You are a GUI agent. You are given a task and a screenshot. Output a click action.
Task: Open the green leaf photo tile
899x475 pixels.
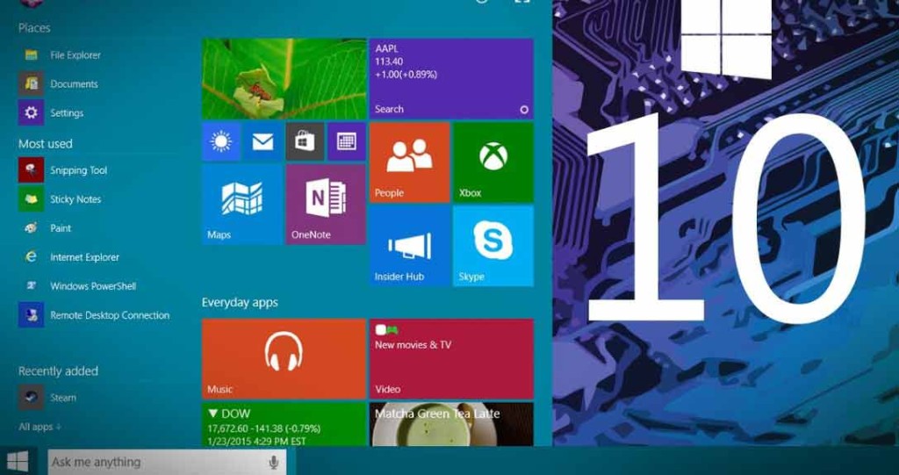tap(284, 79)
